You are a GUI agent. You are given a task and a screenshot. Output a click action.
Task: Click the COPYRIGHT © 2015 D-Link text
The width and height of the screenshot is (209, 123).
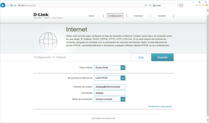click(103, 118)
